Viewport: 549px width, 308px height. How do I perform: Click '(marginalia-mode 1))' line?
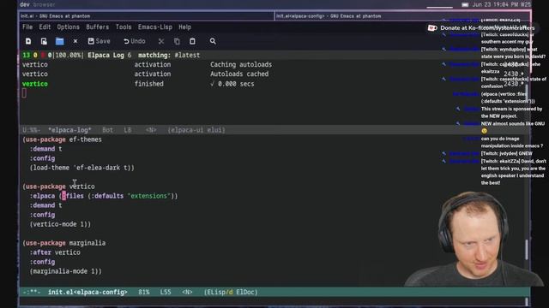66,271
